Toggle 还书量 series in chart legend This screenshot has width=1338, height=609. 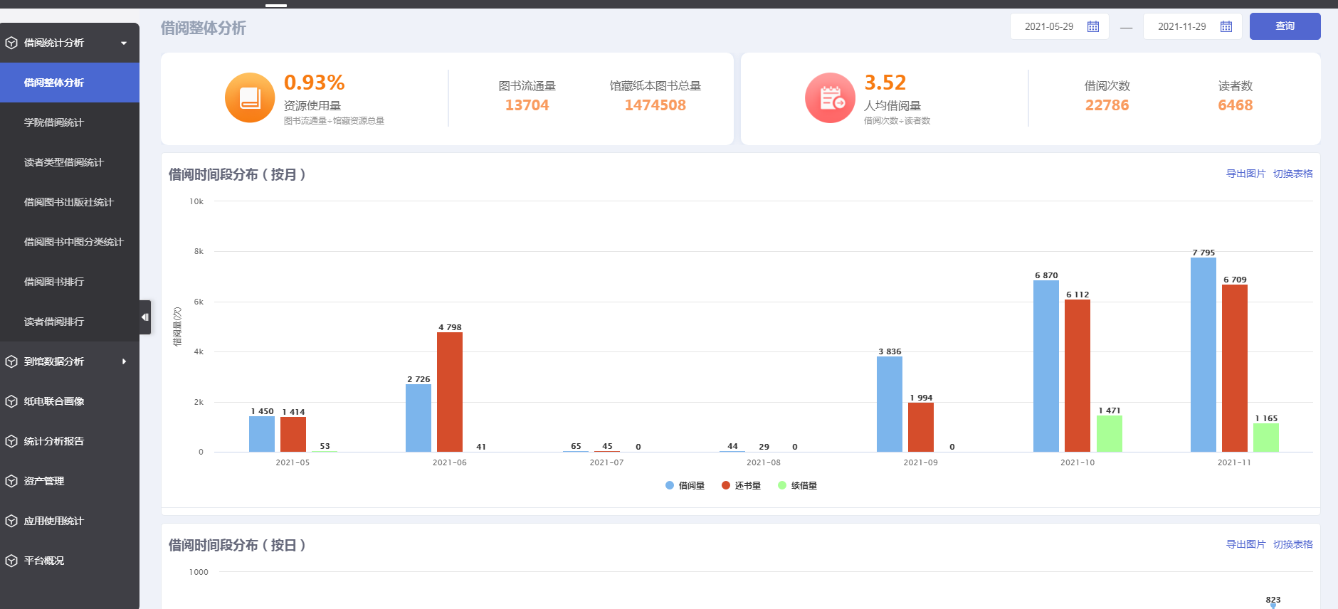tap(741, 486)
